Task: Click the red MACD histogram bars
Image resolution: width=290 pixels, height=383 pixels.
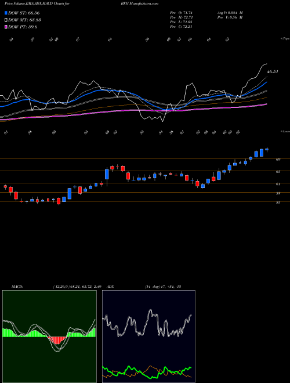Action: tap(57, 340)
